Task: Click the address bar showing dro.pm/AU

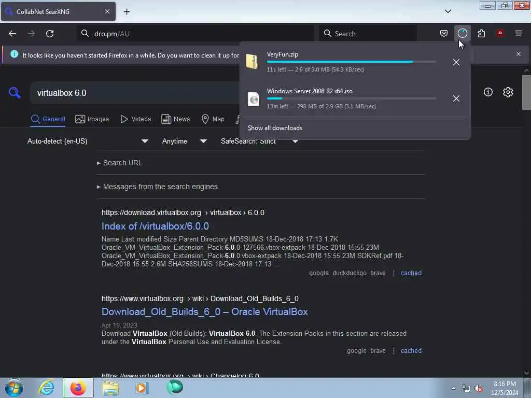Action: 197,34
